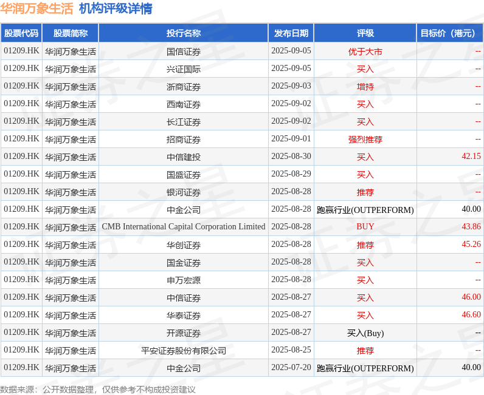484x395 pixels.
Task: Click the 推荐 rating for 华创证券
Action: pos(365,245)
